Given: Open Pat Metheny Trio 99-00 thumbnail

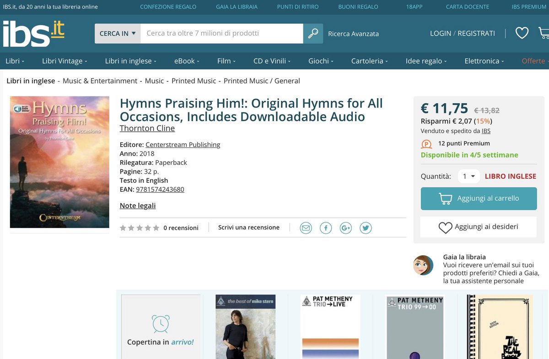Looking at the screenshot, I should coord(415,327).
